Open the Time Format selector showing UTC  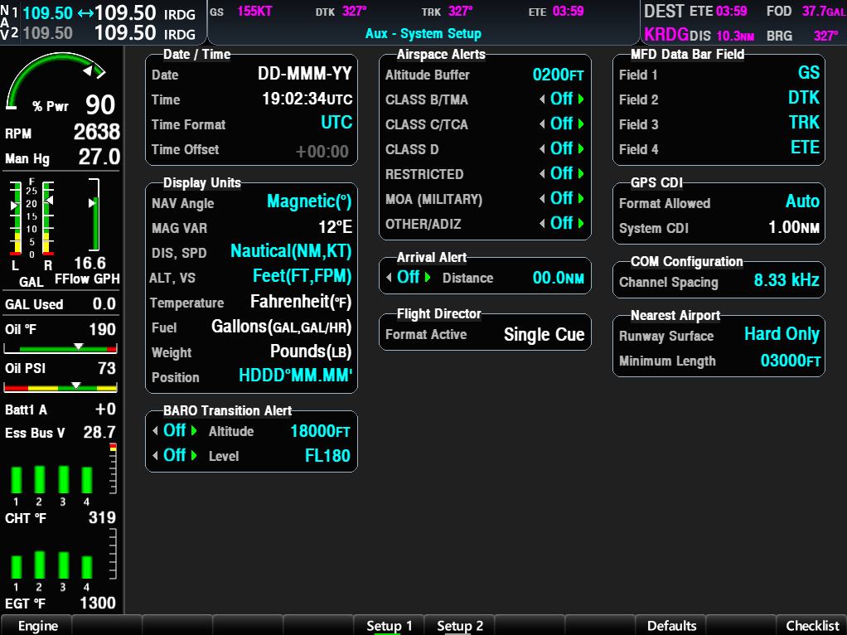click(338, 123)
